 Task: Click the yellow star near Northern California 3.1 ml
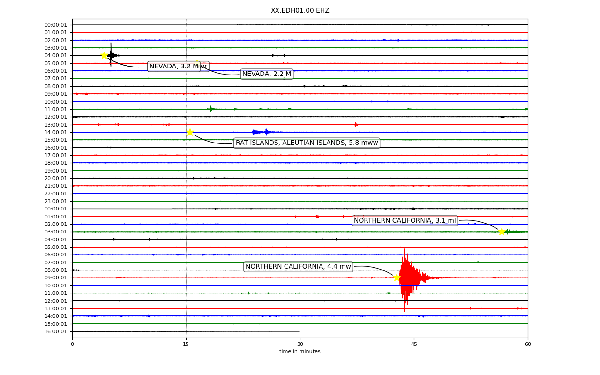502,232
